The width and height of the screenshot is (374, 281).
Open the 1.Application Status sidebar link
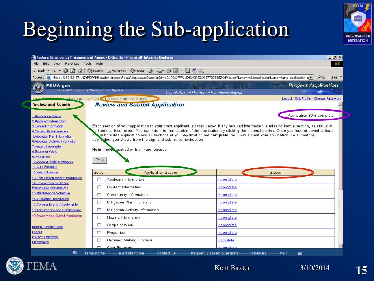tap(47, 116)
